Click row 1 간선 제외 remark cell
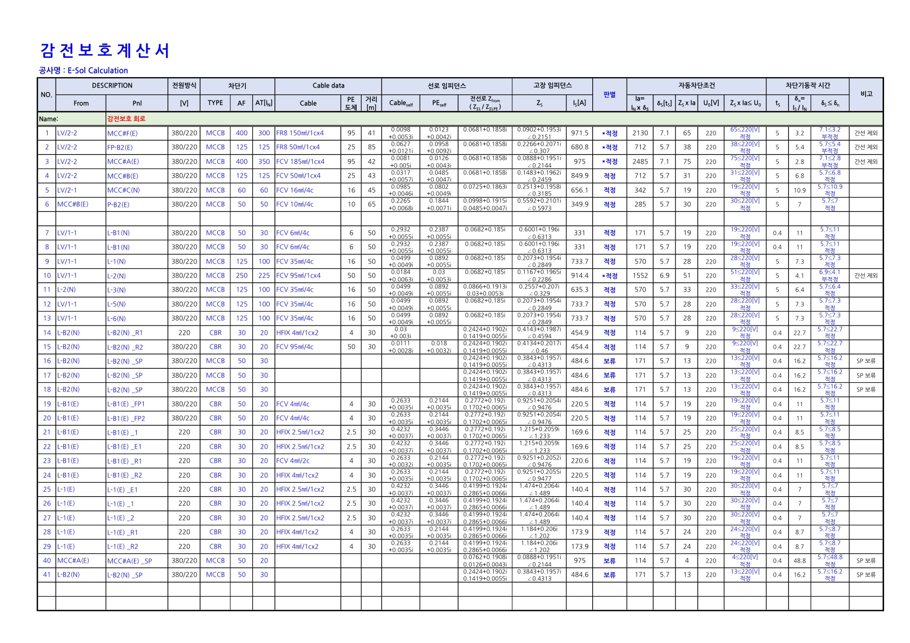 pos(866,133)
